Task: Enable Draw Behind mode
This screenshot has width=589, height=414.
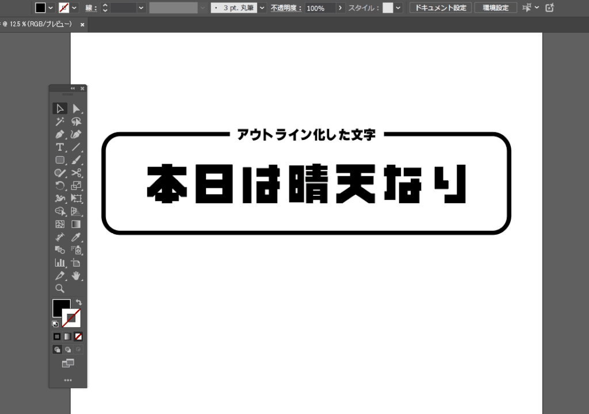Action: pos(68,350)
